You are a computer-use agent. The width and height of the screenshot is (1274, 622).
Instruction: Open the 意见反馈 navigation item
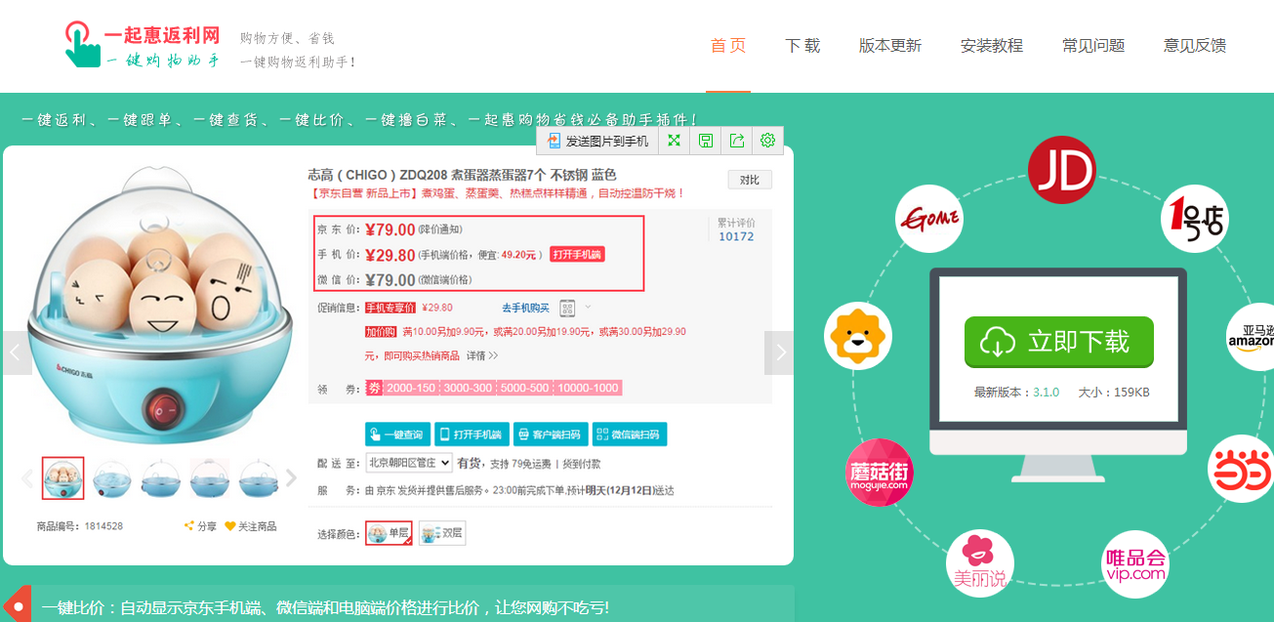point(1195,46)
